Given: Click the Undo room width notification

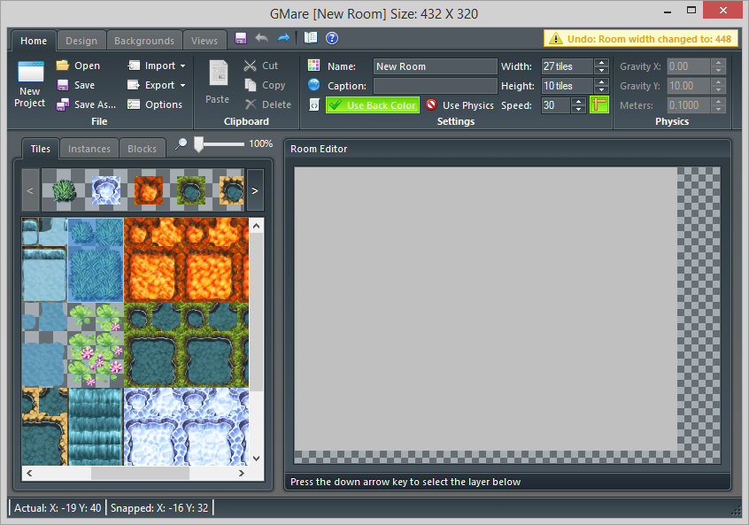Looking at the screenshot, I should [641, 39].
